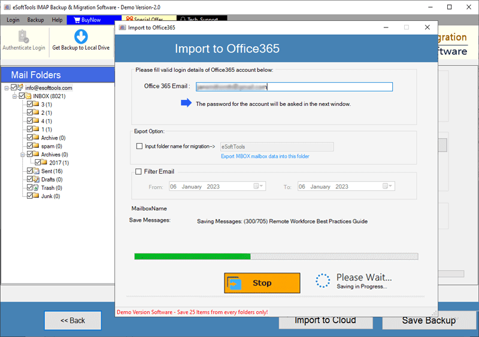Select the 4 (1) folder row
Screen dimensions: 479x337
point(47,121)
